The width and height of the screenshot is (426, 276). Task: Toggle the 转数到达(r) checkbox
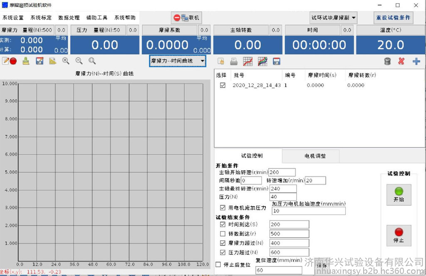click(x=223, y=234)
